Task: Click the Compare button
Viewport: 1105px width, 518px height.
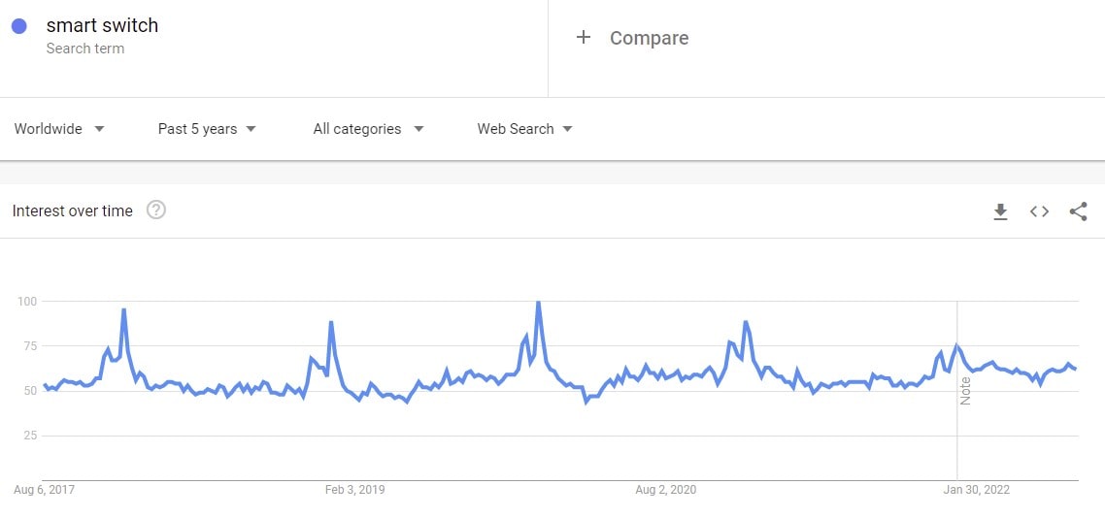Action: (x=649, y=38)
